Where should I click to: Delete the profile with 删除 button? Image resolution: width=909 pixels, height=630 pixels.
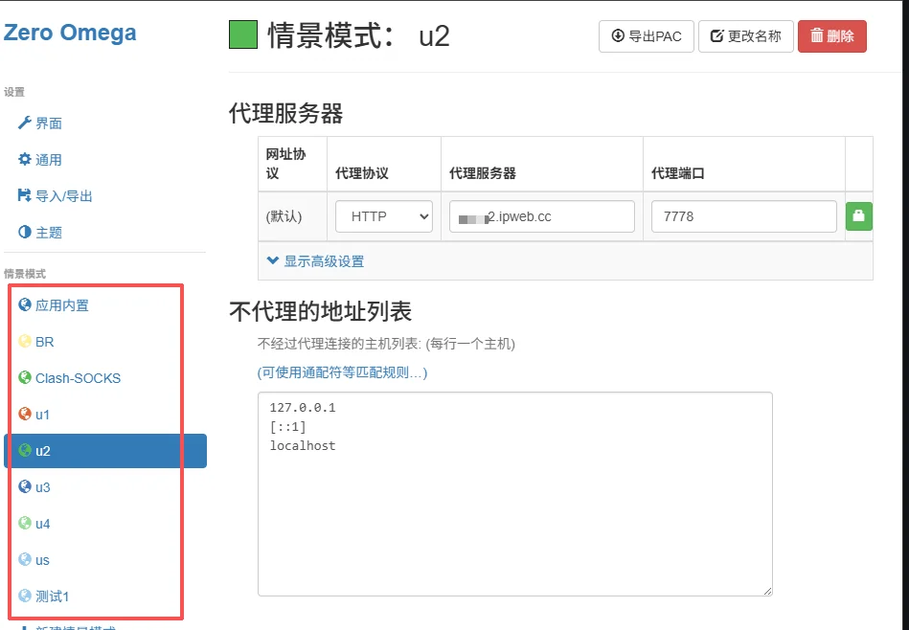click(832, 36)
